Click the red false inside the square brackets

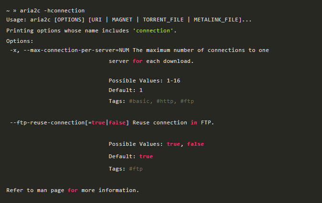[117, 122]
